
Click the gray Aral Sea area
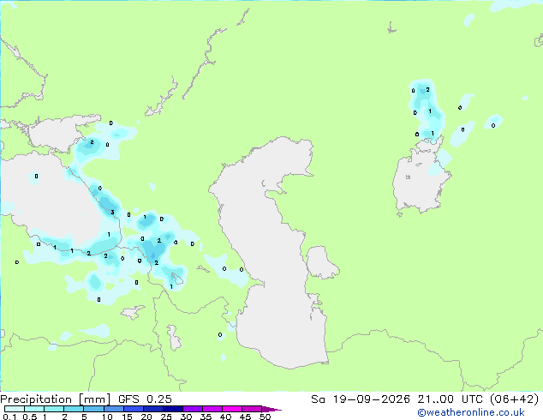[x=421, y=180]
